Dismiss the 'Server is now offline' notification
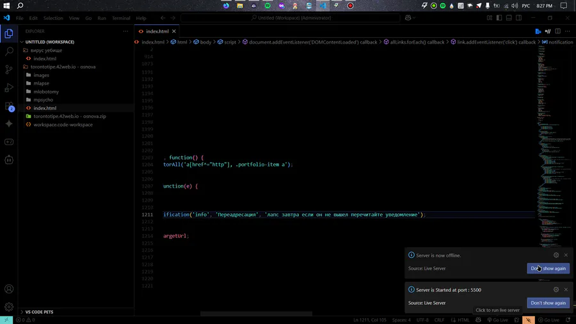 coord(566,255)
